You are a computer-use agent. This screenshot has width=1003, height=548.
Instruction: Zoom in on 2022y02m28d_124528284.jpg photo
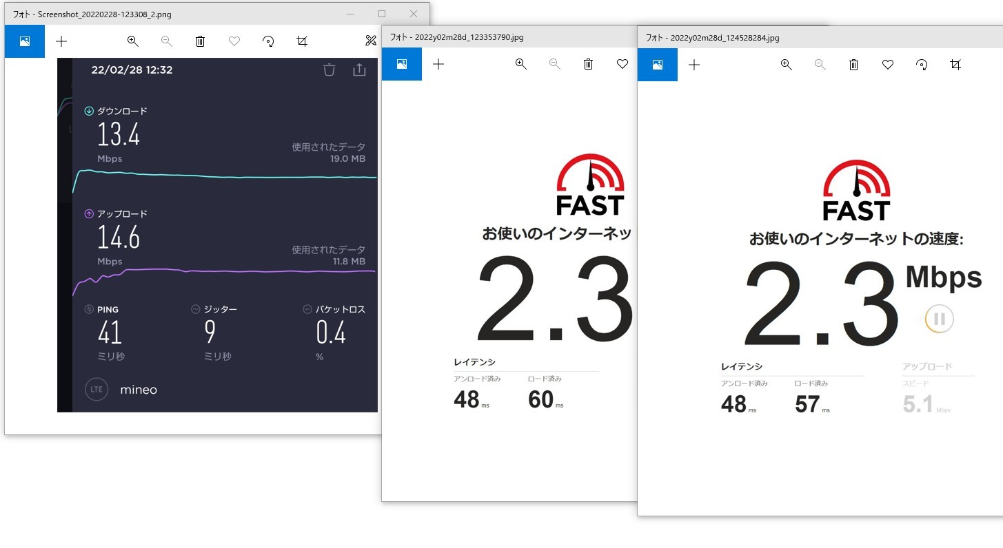pyautogui.click(x=786, y=64)
